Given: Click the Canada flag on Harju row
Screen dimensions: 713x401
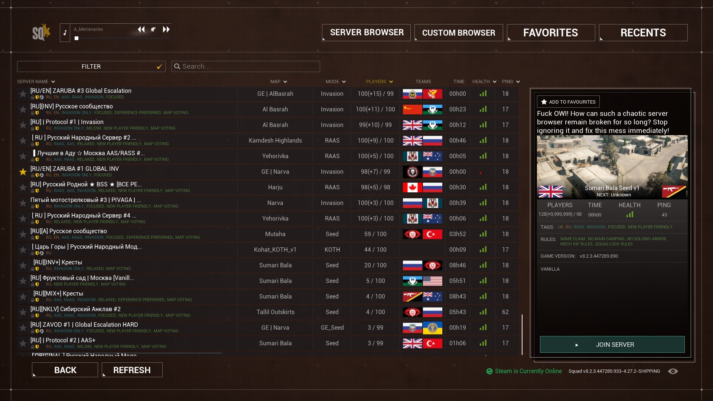Looking at the screenshot, I should point(412,187).
